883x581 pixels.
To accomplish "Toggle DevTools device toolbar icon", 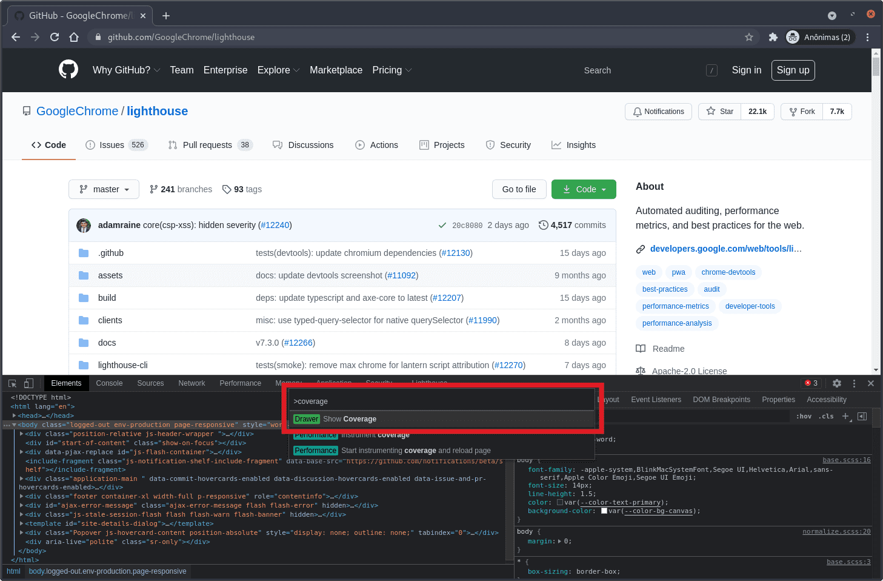I will (28, 383).
